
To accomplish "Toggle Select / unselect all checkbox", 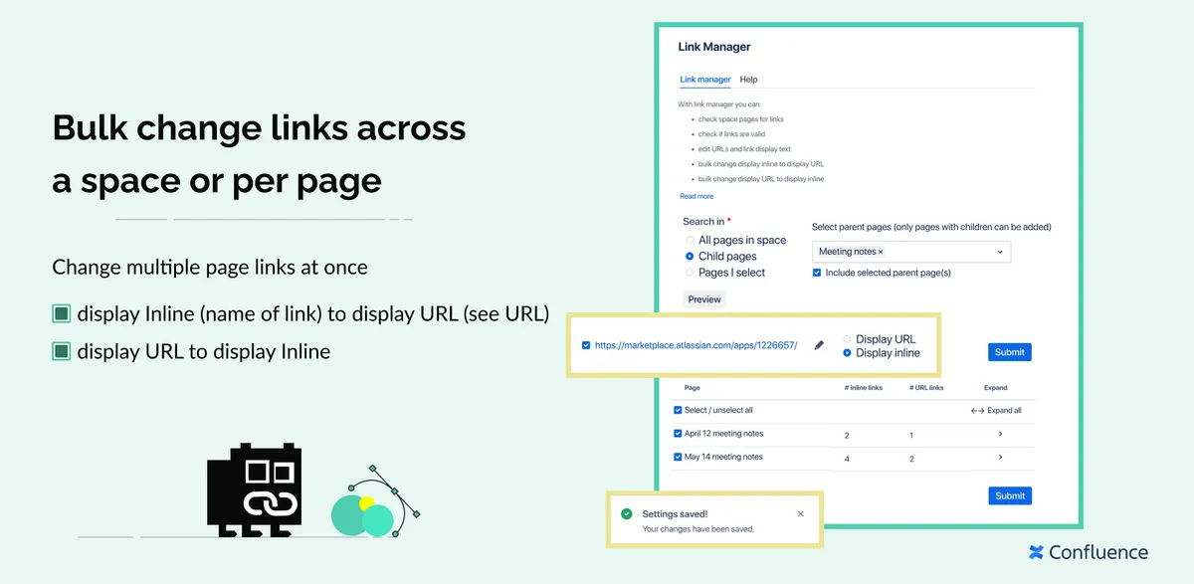I will (678, 410).
